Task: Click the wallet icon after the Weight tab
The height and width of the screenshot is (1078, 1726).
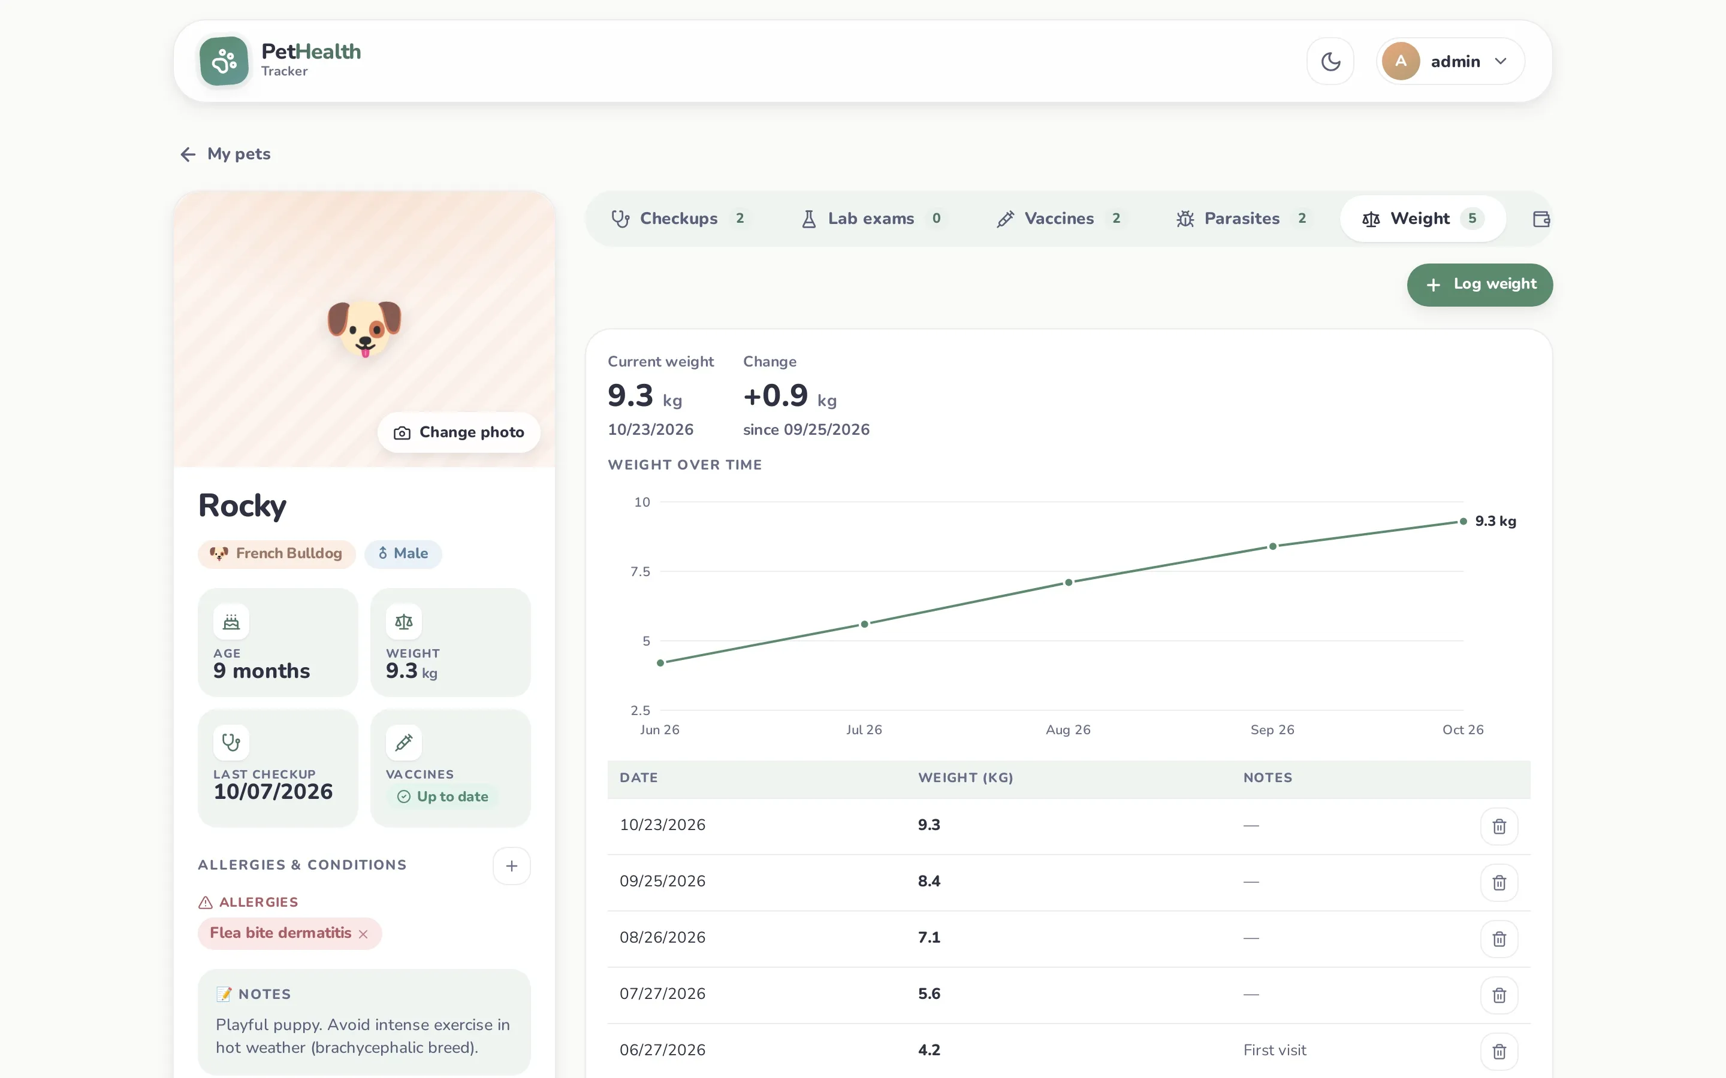Action: (1541, 219)
